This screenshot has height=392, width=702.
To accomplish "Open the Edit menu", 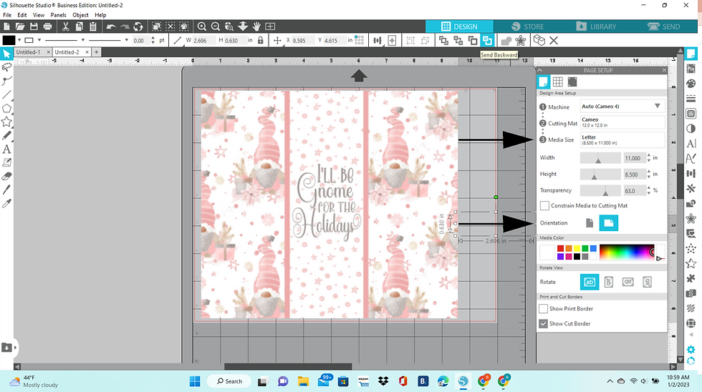I will (22, 15).
